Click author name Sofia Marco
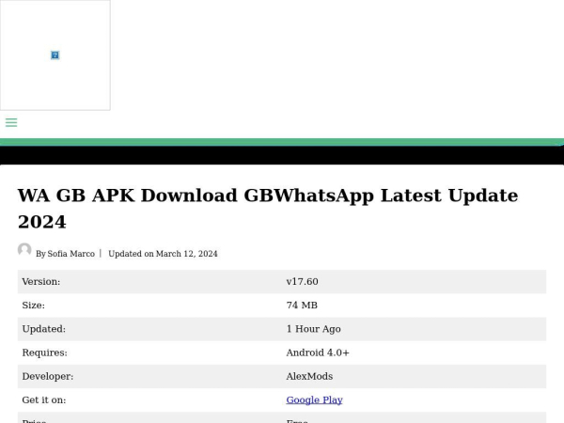The width and height of the screenshot is (564, 423). tap(70, 254)
